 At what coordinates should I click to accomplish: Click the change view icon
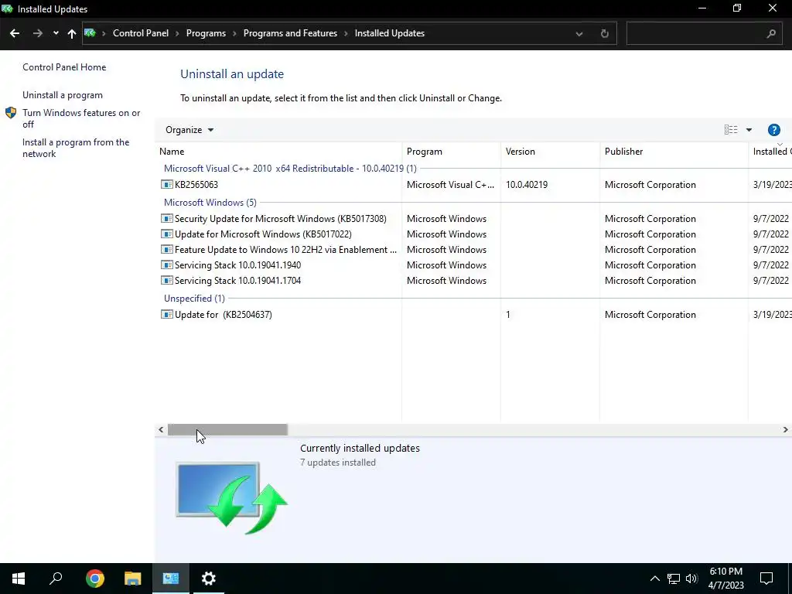click(731, 130)
